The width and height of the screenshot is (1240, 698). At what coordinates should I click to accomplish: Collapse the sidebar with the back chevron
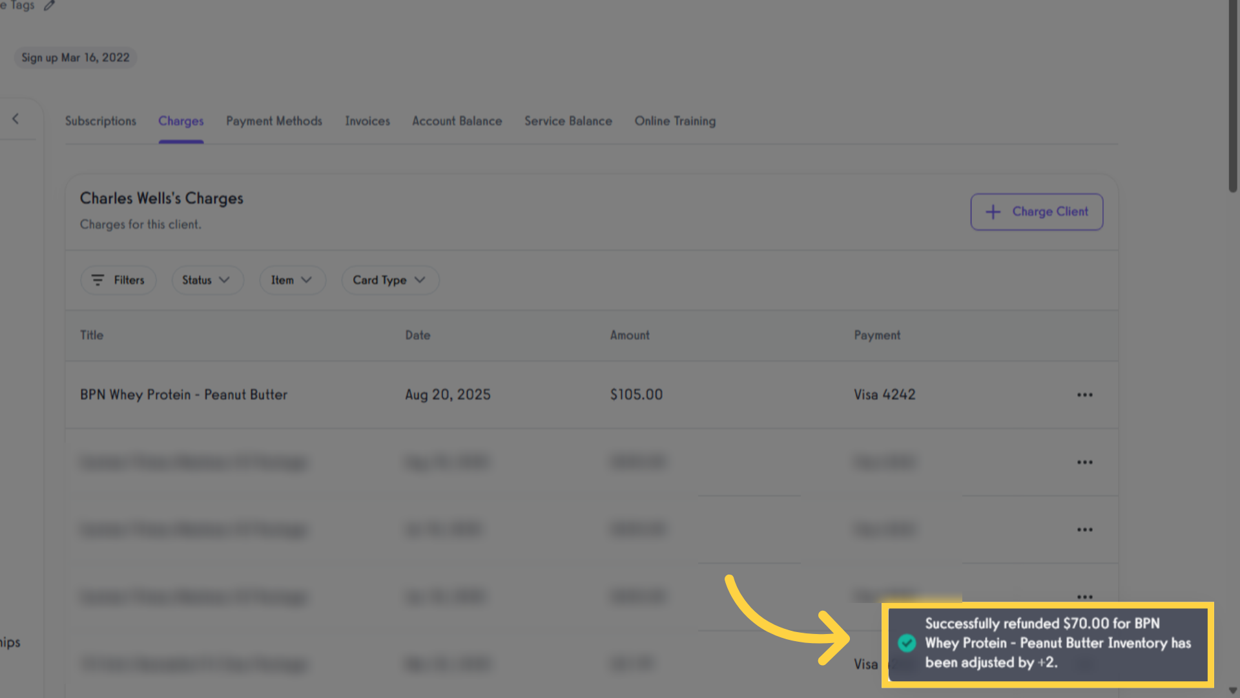coord(15,119)
